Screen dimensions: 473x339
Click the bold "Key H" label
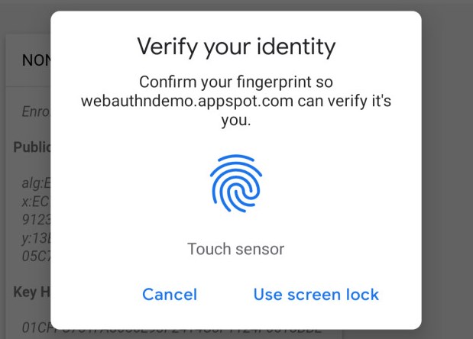(32, 292)
